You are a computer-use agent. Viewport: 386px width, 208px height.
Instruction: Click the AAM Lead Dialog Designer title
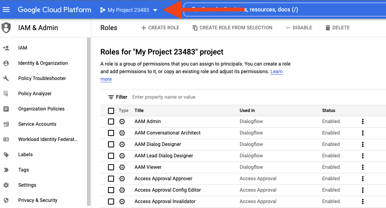[x=164, y=156]
